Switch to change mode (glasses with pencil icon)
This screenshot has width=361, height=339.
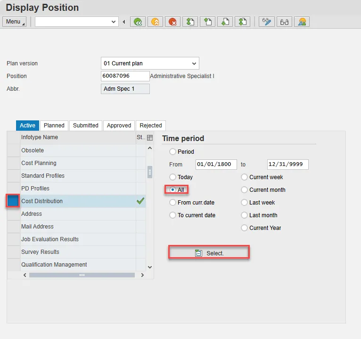267,22
